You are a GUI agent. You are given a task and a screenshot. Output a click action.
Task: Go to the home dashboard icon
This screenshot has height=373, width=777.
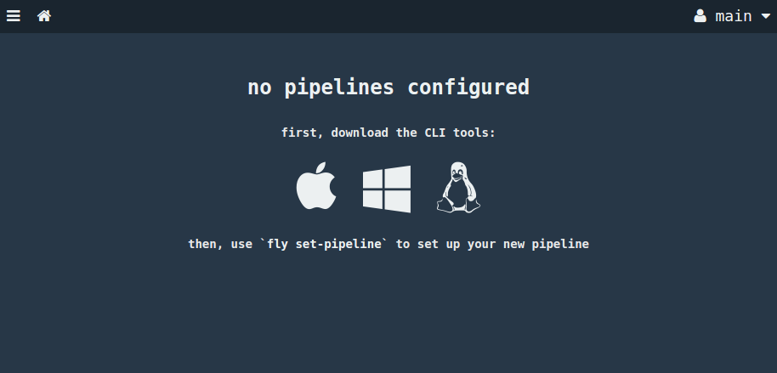click(44, 16)
